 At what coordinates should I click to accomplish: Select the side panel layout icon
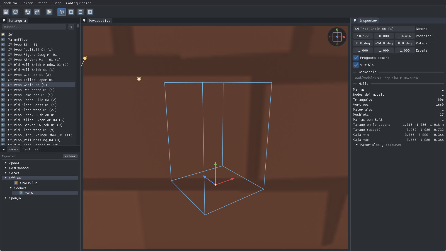point(90,12)
